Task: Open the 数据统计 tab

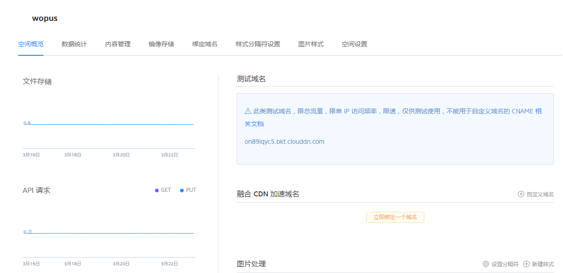Action: [74, 44]
